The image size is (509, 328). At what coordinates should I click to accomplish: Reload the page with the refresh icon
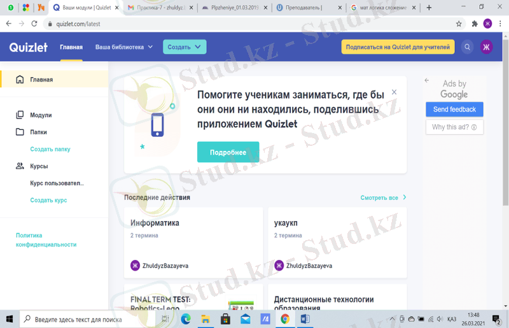tap(34, 24)
